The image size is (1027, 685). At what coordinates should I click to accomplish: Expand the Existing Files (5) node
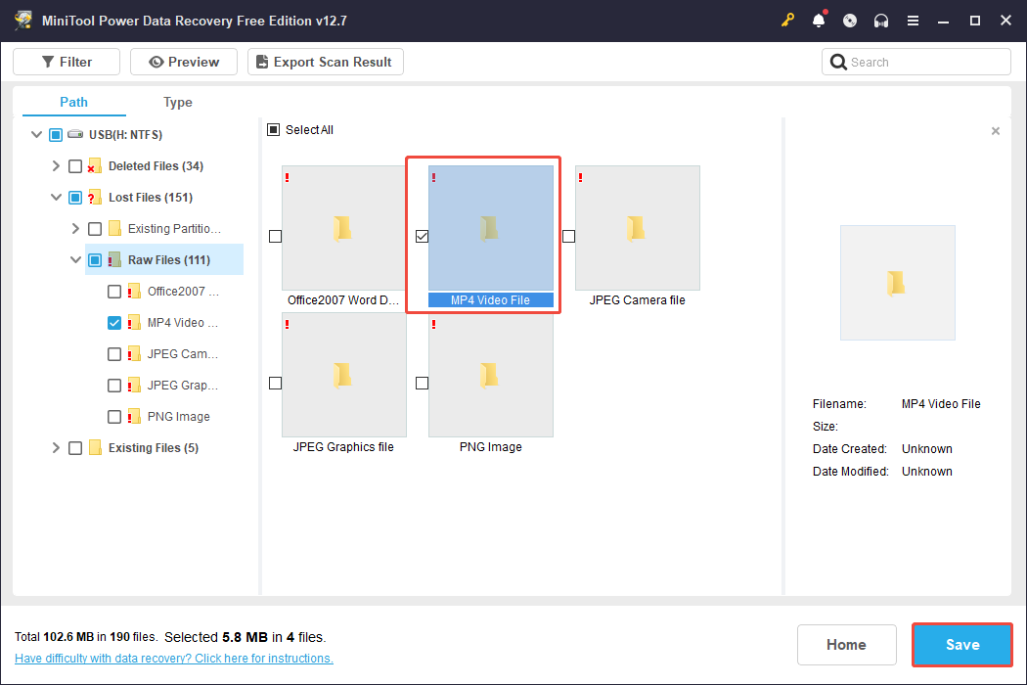(x=56, y=448)
